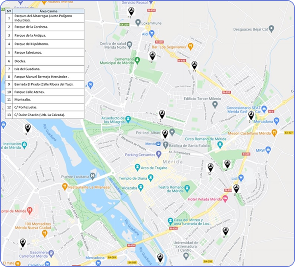Viewport: 295px width, 267px height.
Task: Select Basílica de Santa Eulalia pin
Action: pos(166,145)
